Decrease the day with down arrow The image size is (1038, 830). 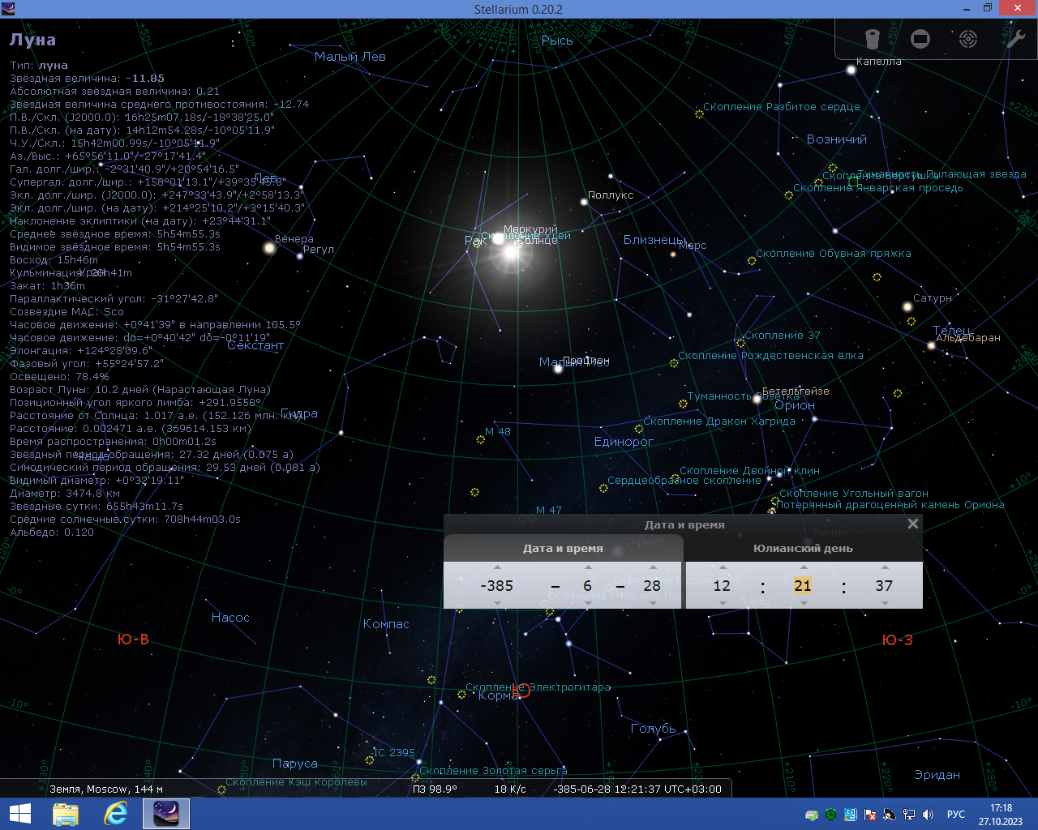[653, 603]
